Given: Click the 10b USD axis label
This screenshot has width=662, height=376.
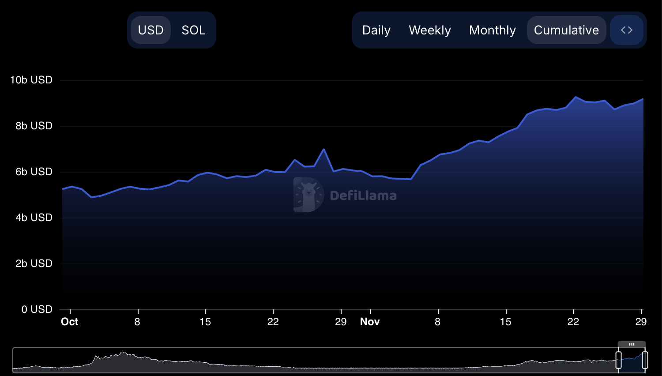Looking at the screenshot, I should [x=31, y=80].
